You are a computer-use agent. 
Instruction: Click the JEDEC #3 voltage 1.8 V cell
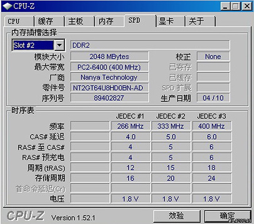pos(212,199)
